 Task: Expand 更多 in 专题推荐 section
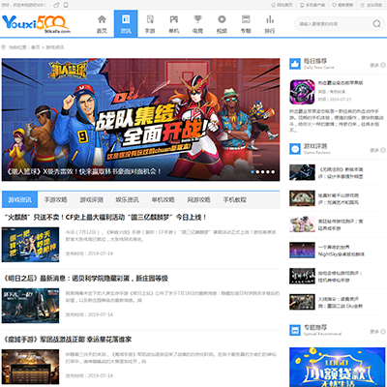point(377,332)
